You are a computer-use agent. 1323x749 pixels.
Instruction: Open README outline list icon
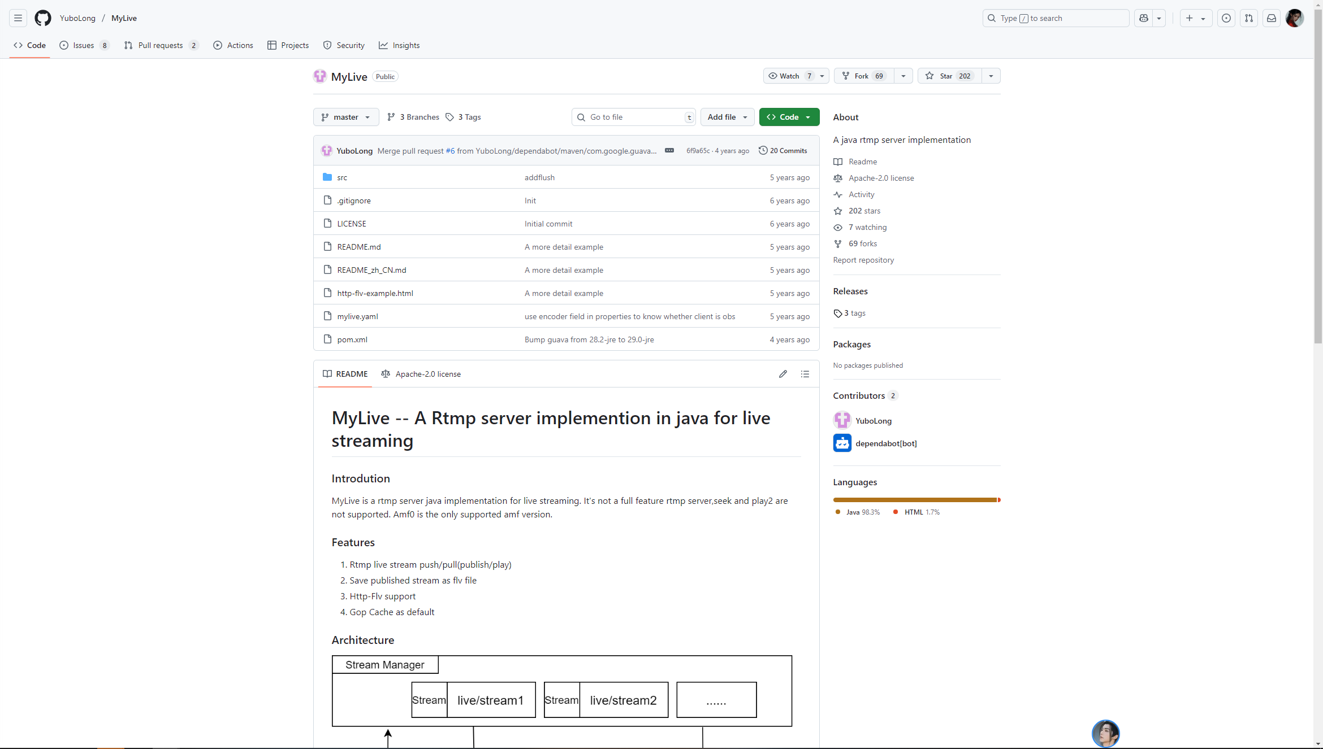click(x=805, y=374)
